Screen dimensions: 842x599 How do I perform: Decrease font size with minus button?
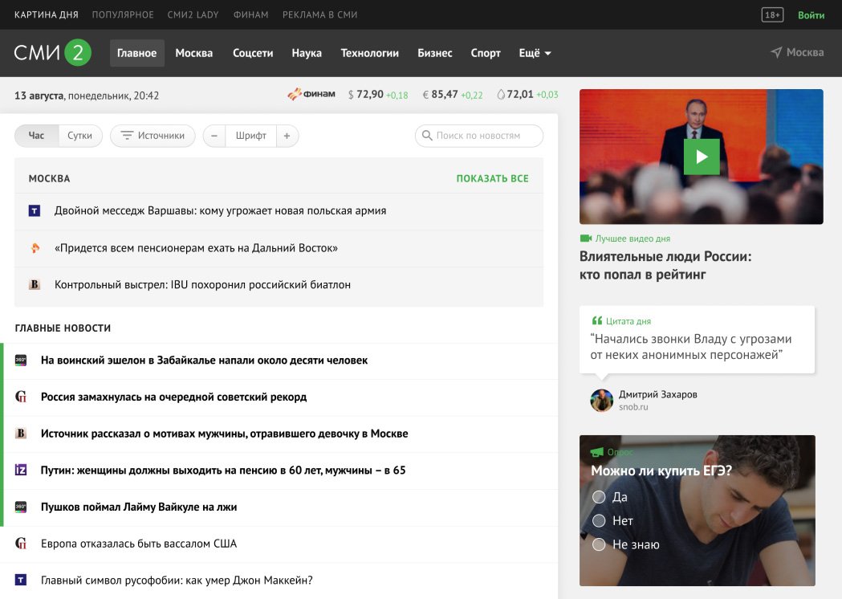pyautogui.click(x=214, y=136)
